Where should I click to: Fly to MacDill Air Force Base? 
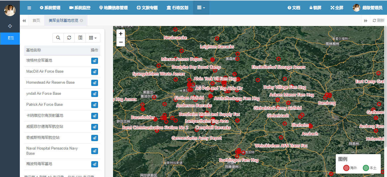[95, 72]
